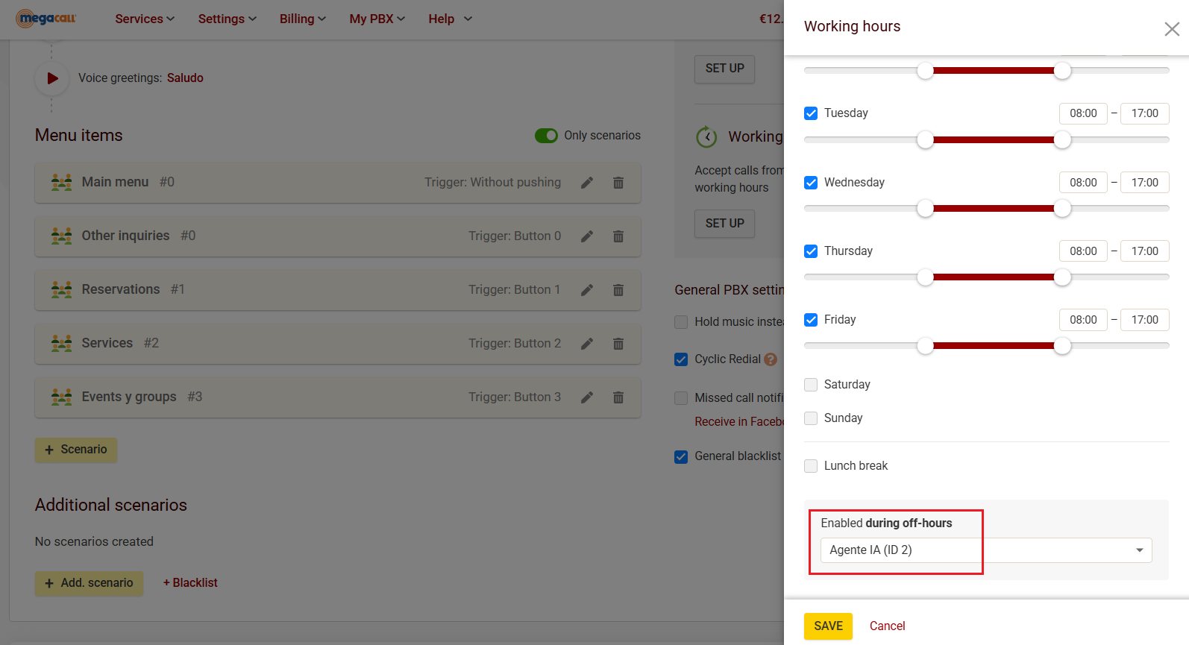Delete the Other inquiries scenario
The image size is (1189, 645).
(618, 236)
